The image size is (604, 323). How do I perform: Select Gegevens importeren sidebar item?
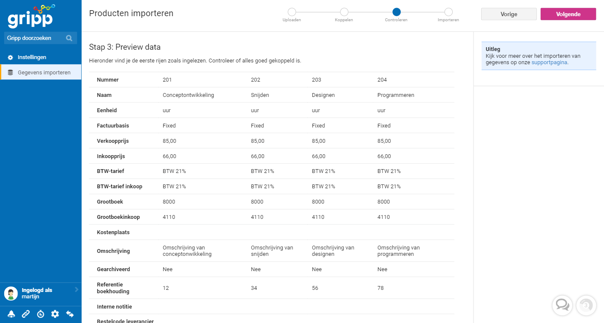(x=41, y=72)
